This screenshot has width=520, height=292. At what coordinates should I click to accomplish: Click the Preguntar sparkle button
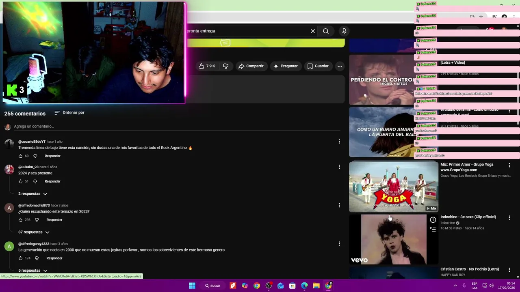click(286, 66)
